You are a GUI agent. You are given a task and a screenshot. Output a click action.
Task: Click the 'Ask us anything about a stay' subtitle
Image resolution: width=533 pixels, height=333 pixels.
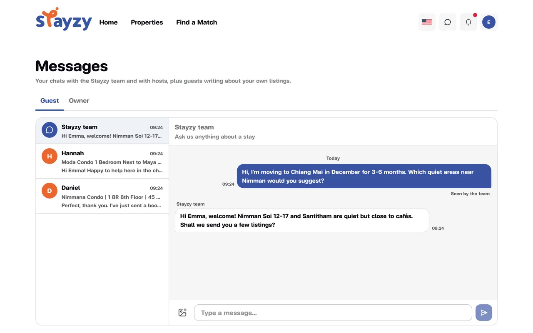215,137
